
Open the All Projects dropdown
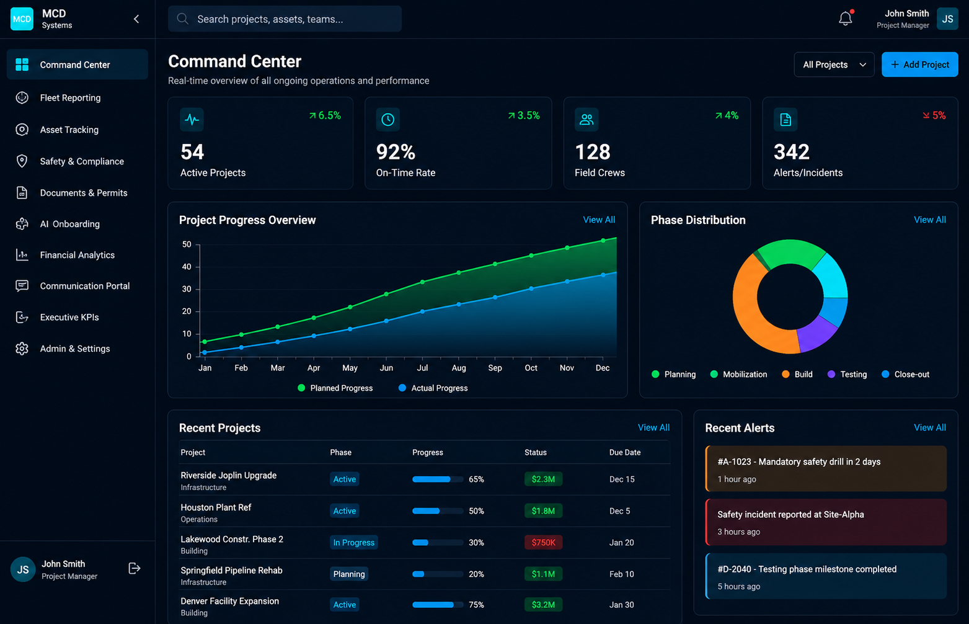point(834,65)
